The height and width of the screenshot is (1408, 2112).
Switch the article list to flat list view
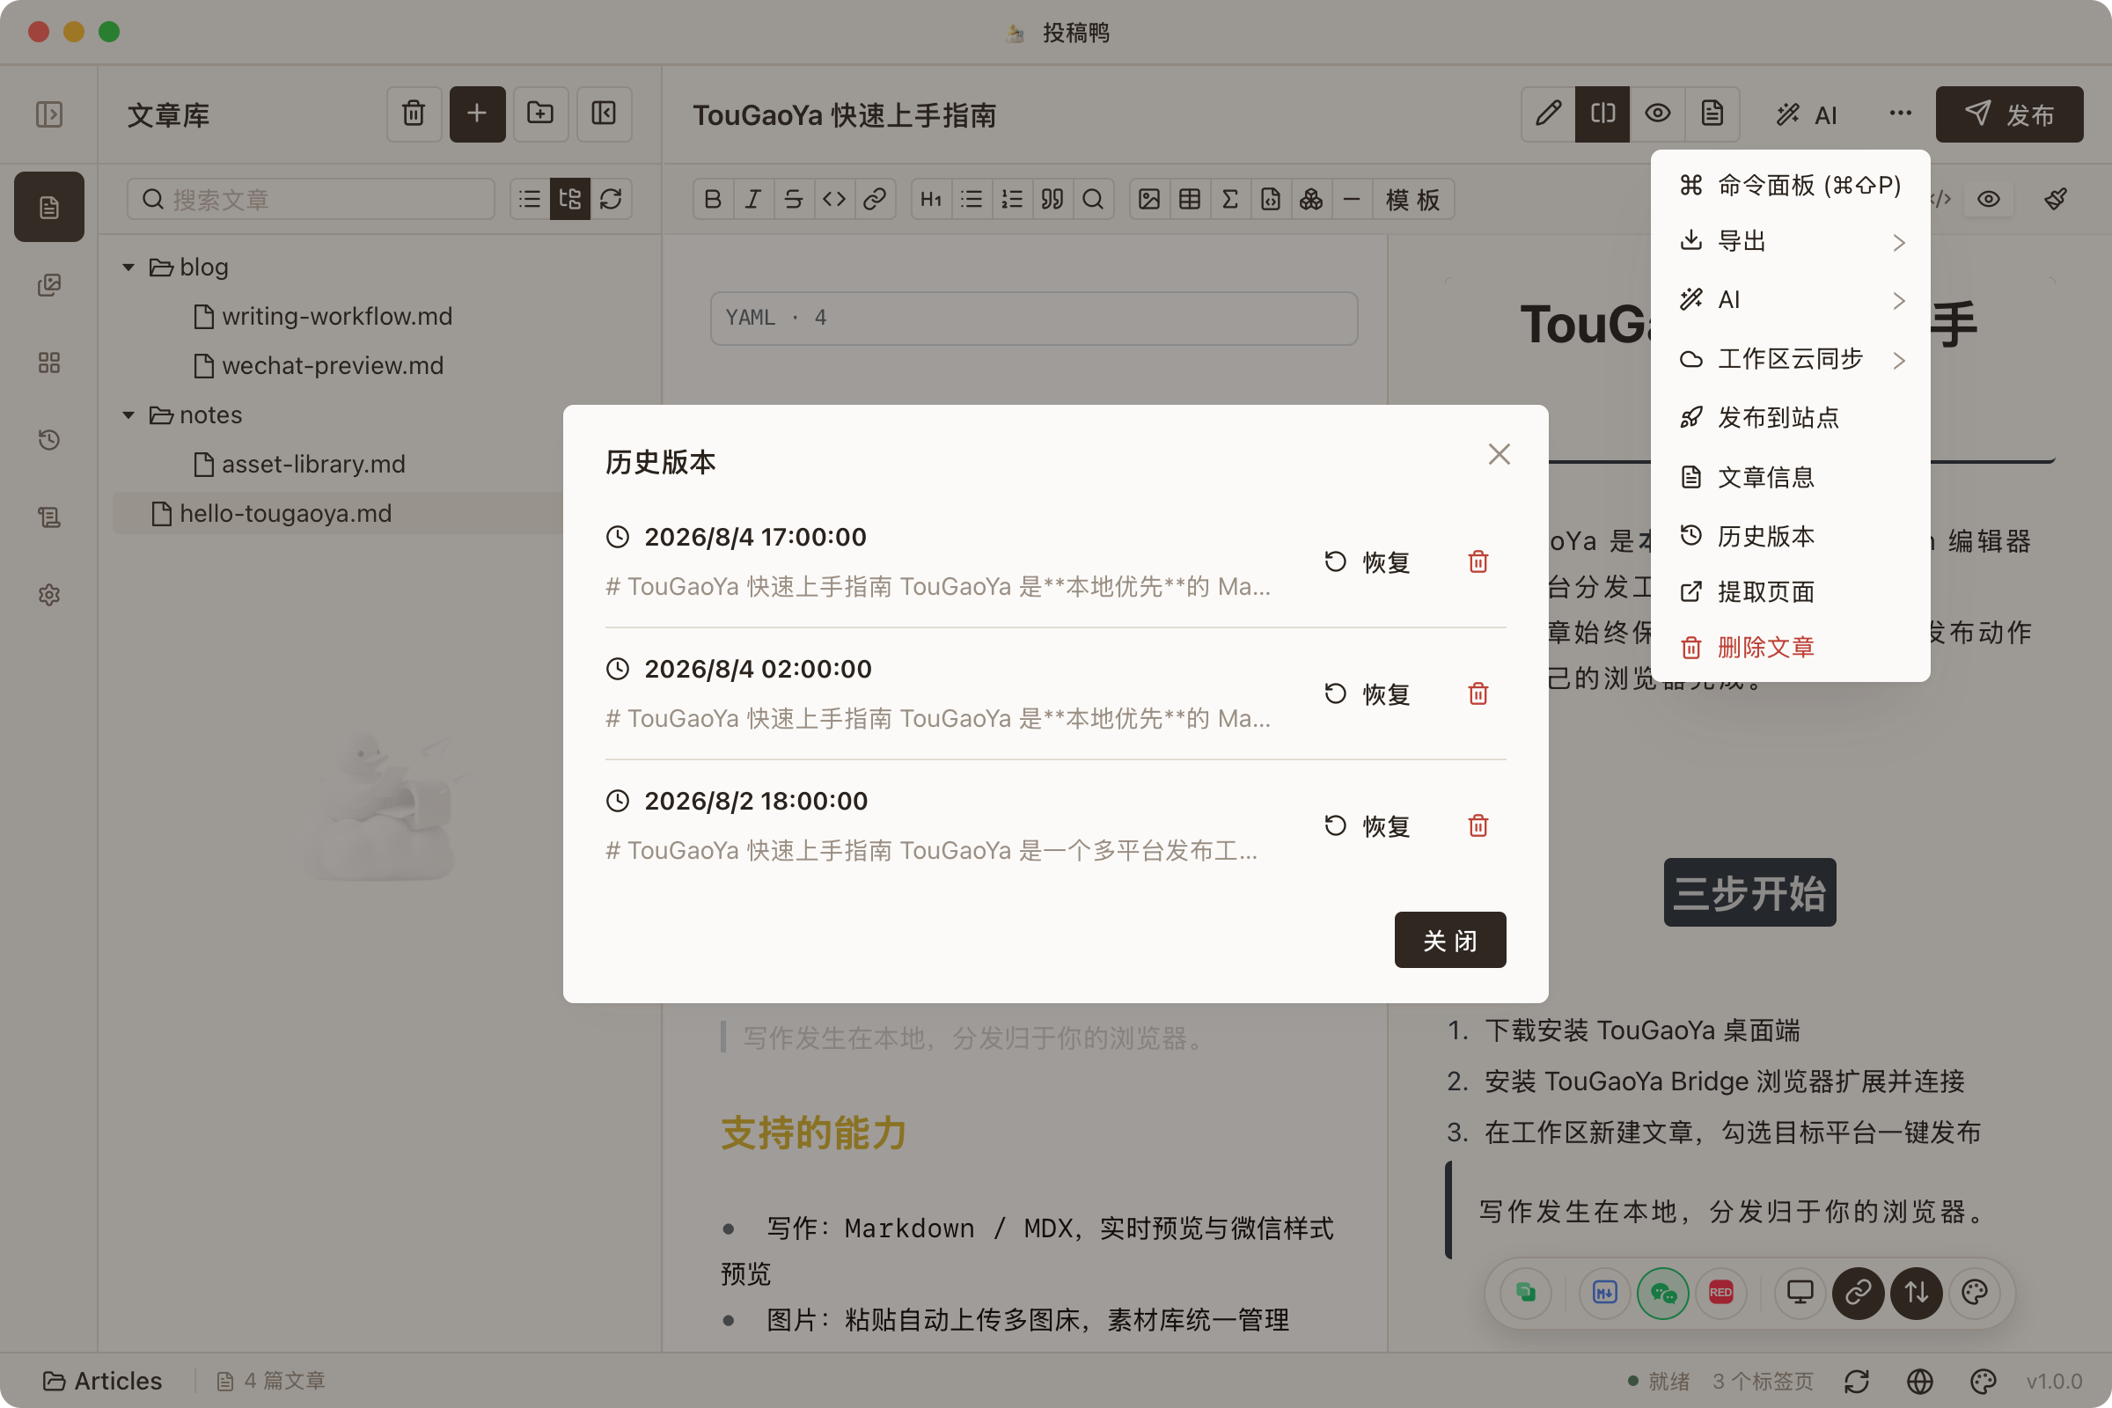click(x=530, y=200)
